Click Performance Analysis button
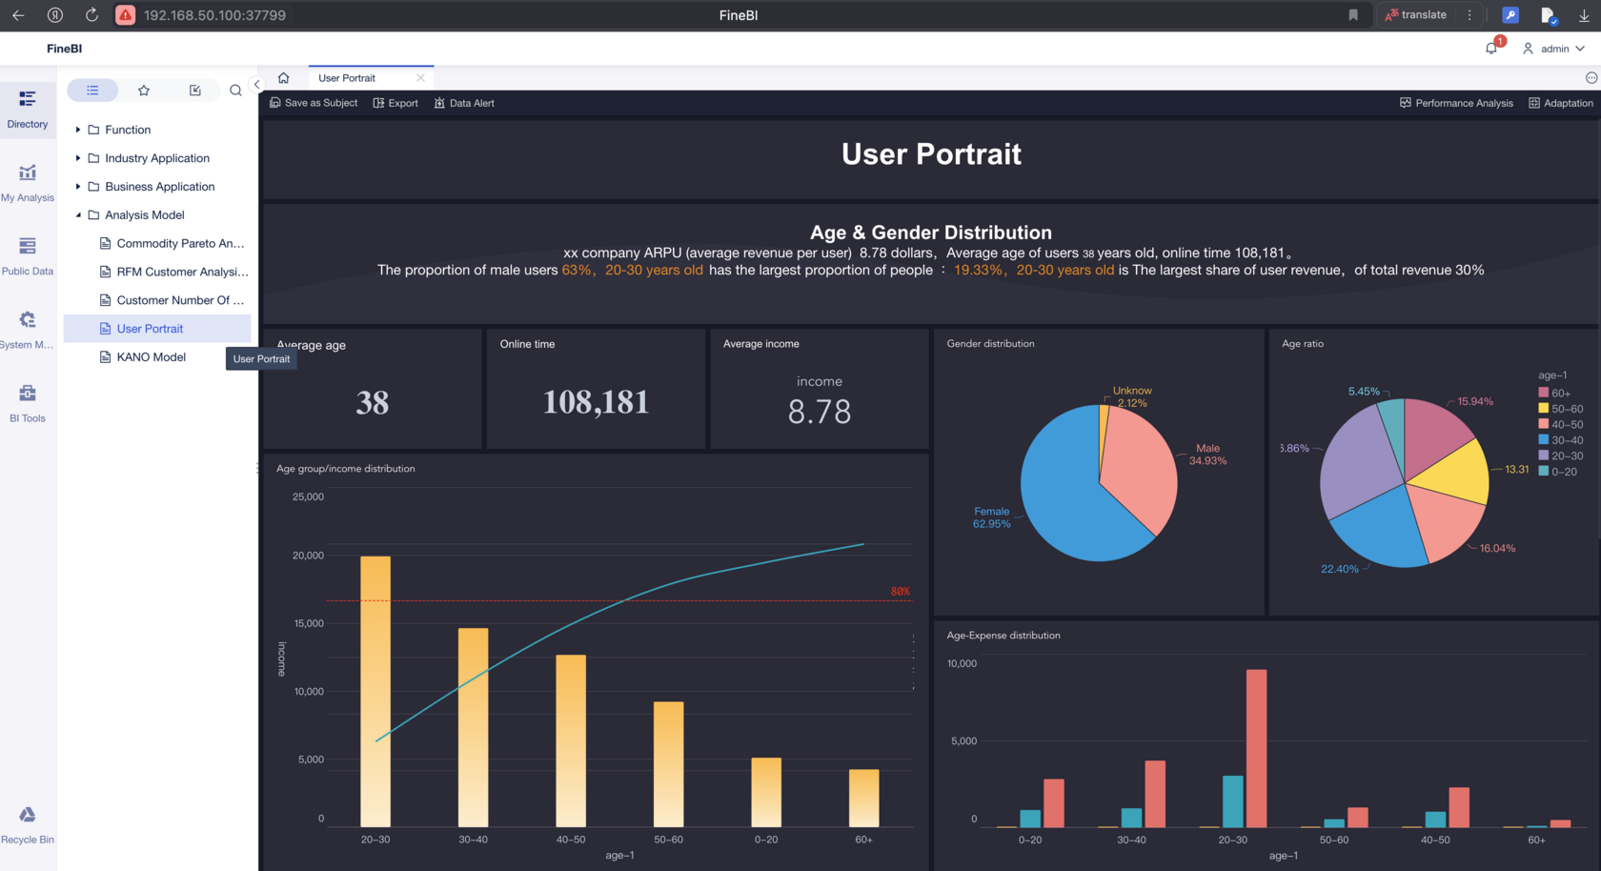 pyautogui.click(x=1456, y=103)
